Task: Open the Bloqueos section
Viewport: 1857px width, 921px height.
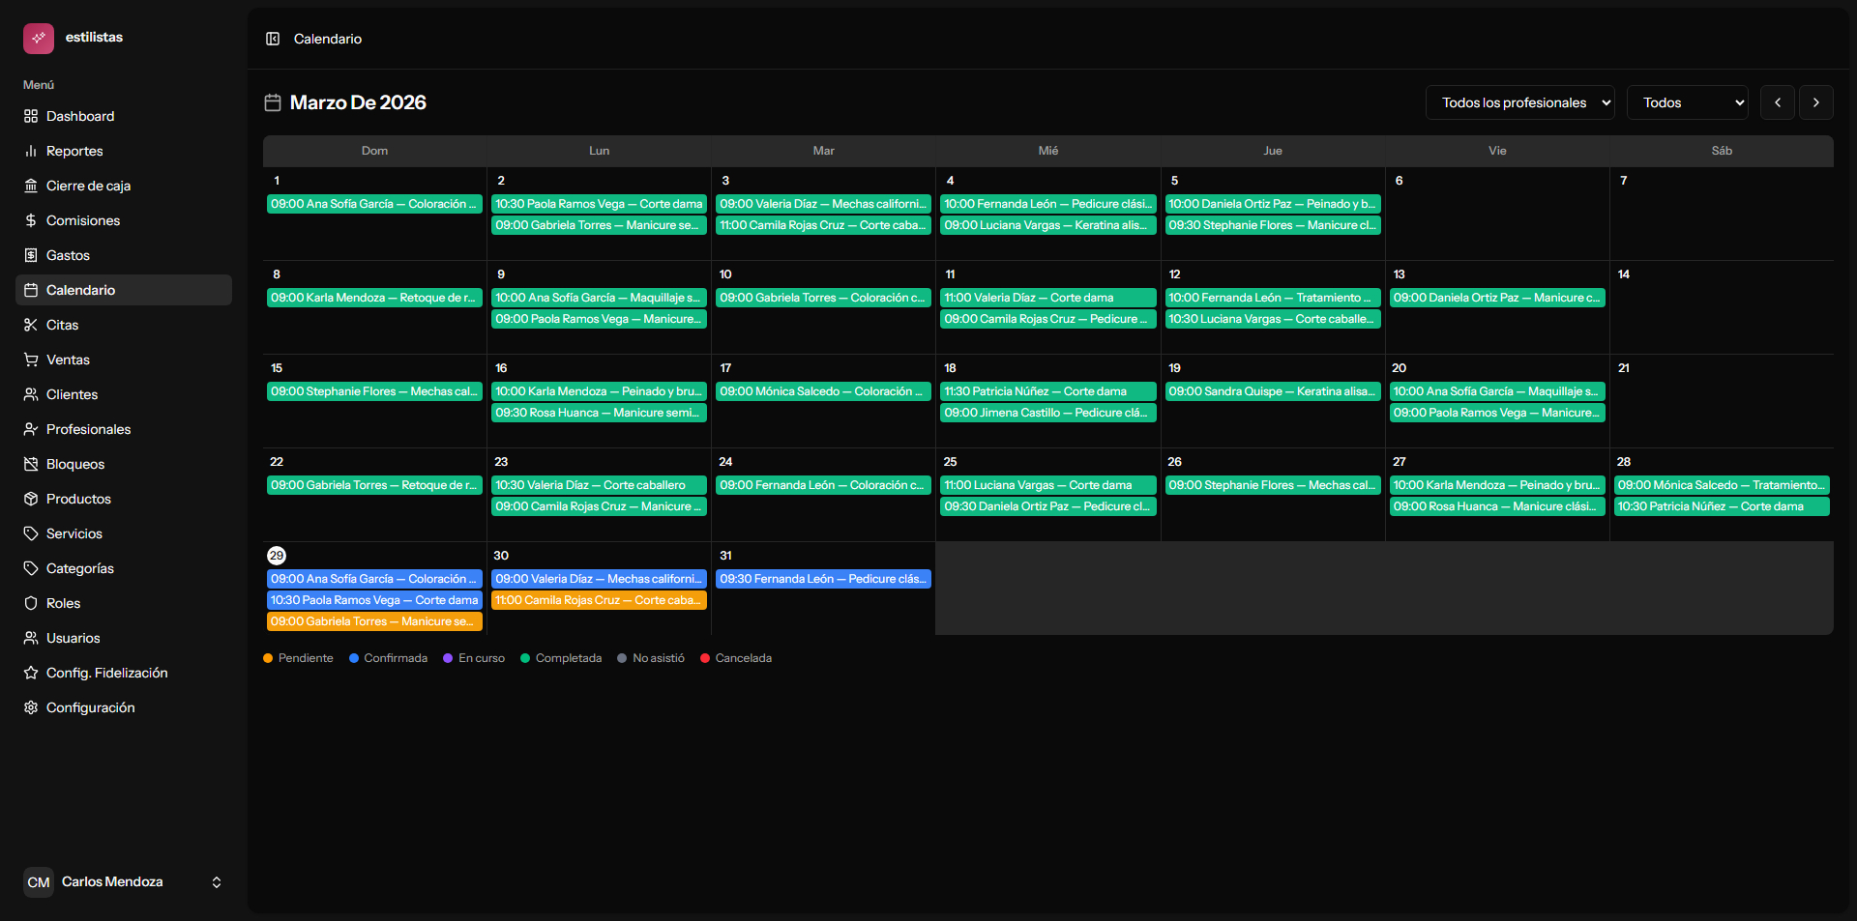Action: pos(75,464)
